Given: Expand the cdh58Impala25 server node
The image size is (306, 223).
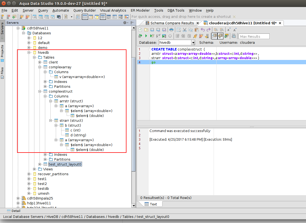Looking at the screenshot, I should pyautogui.click(x=18, y=198).
